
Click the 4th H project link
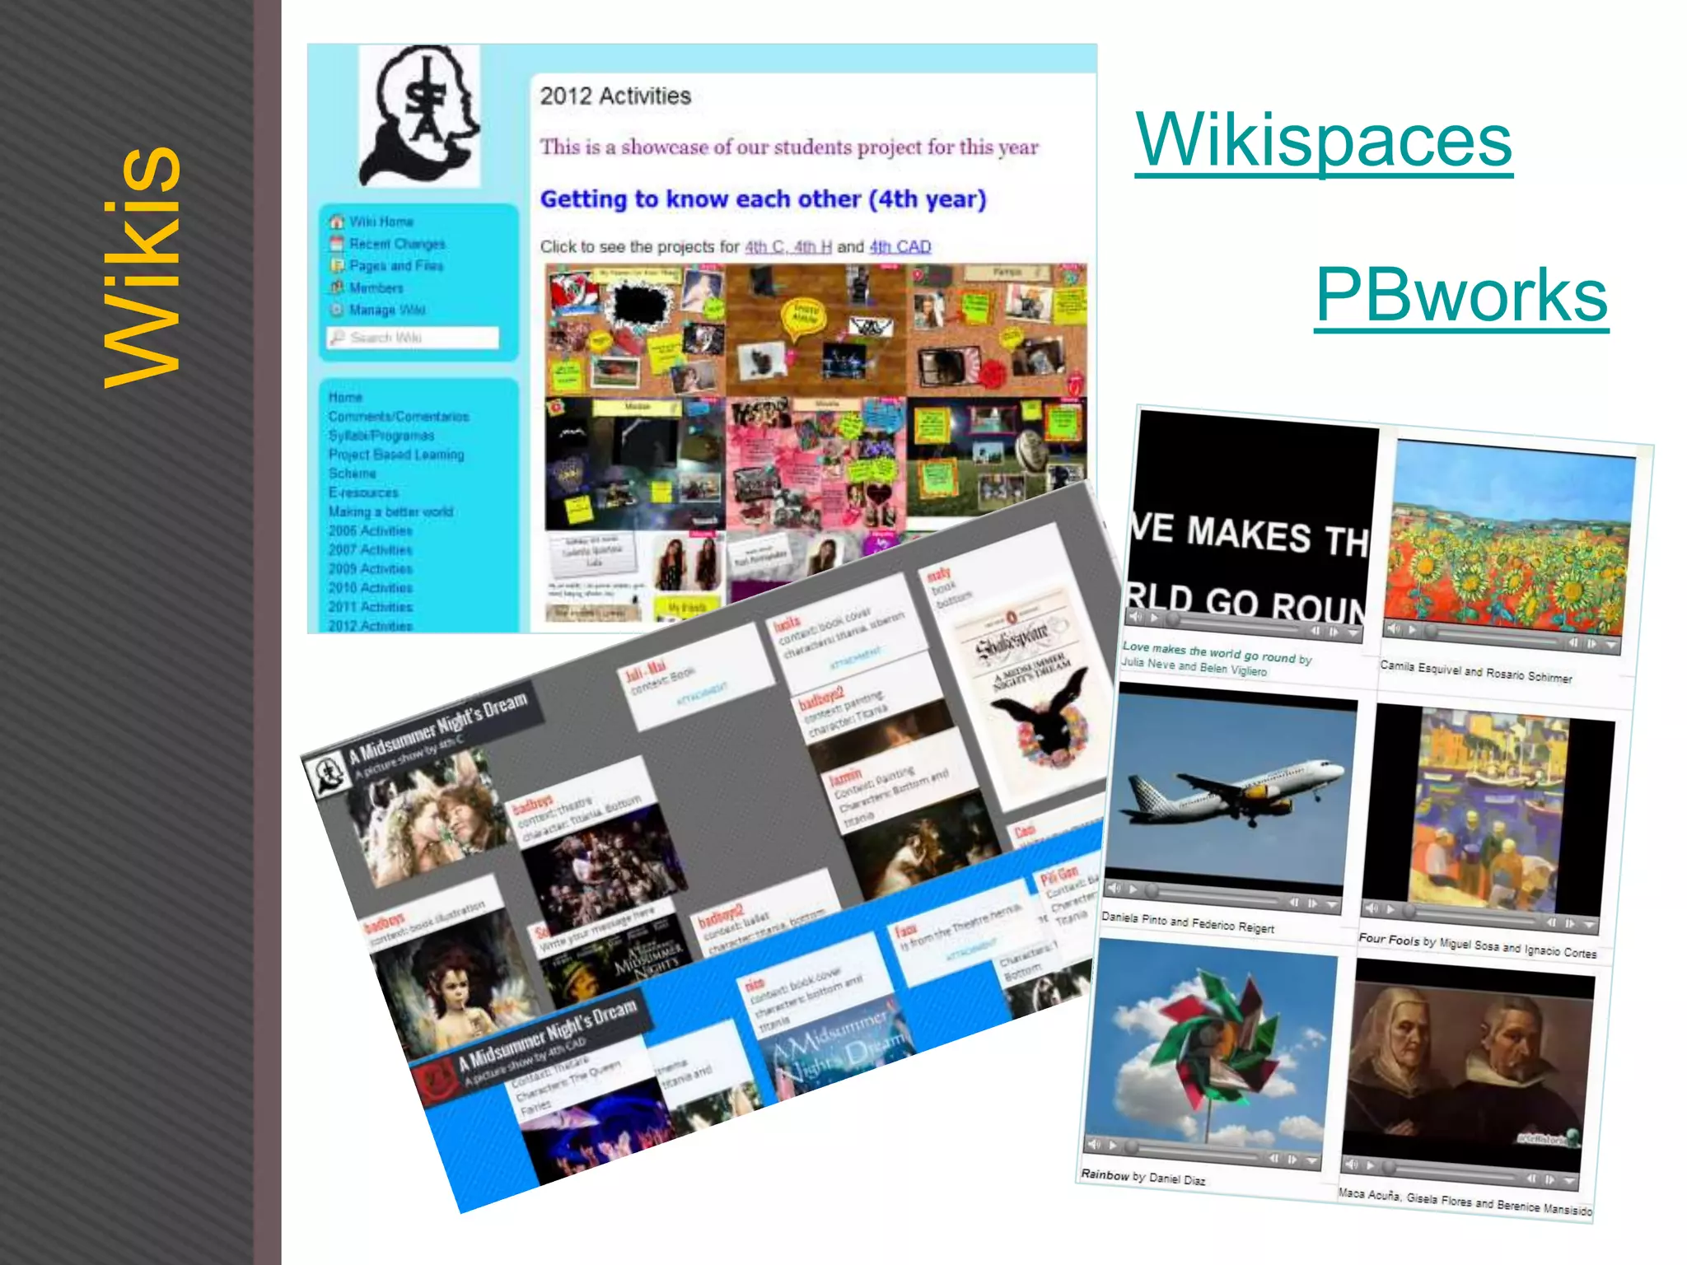coord(813,247)
